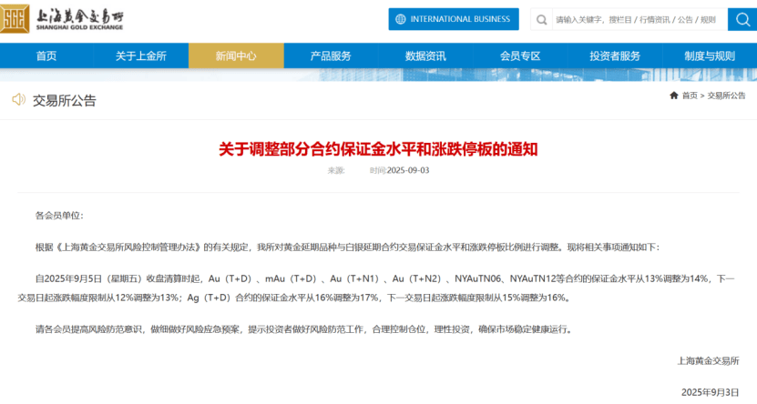
Task: Open the 产品服务 menu
Action: pos(331,56)
